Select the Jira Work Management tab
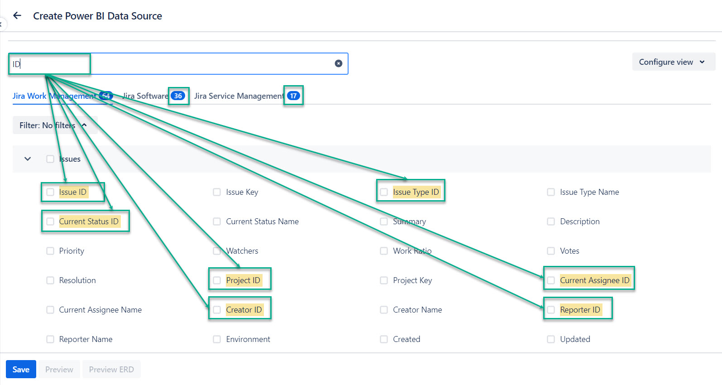 [53, 96]
